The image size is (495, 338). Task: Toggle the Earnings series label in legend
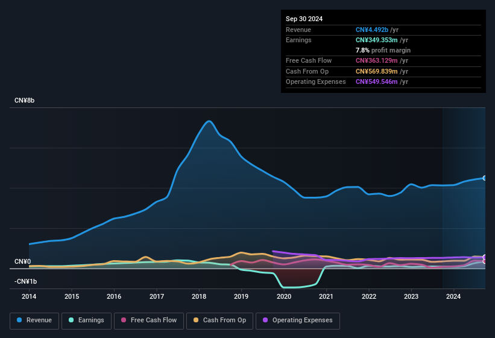(x=90, y=320)
